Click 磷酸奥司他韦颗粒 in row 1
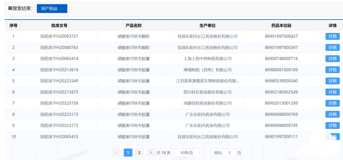Image resolution: width=343 pixels, height=160 pixels. point(134,36)
